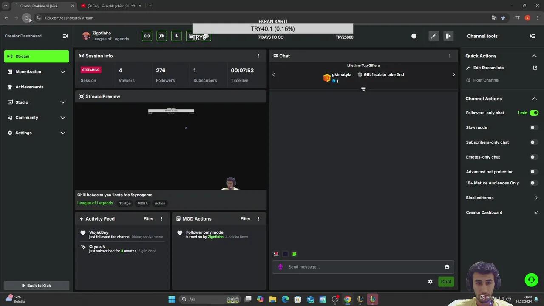This screenshot has height=306, width=544.
Task: Open Microsoft Edge from taskbar
Action: pyautogui.click(x=285, y=299)
